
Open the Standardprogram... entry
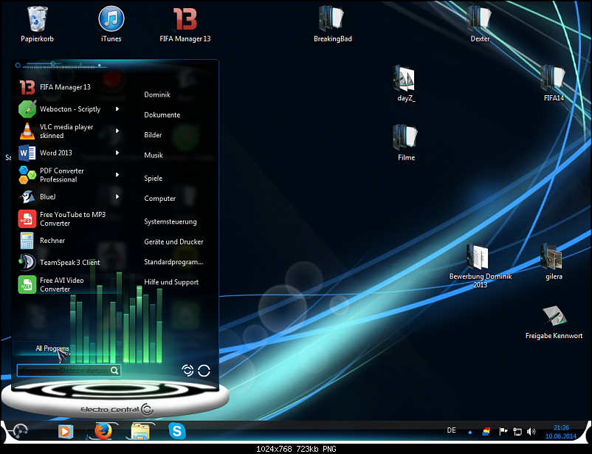tap(173, 262)
